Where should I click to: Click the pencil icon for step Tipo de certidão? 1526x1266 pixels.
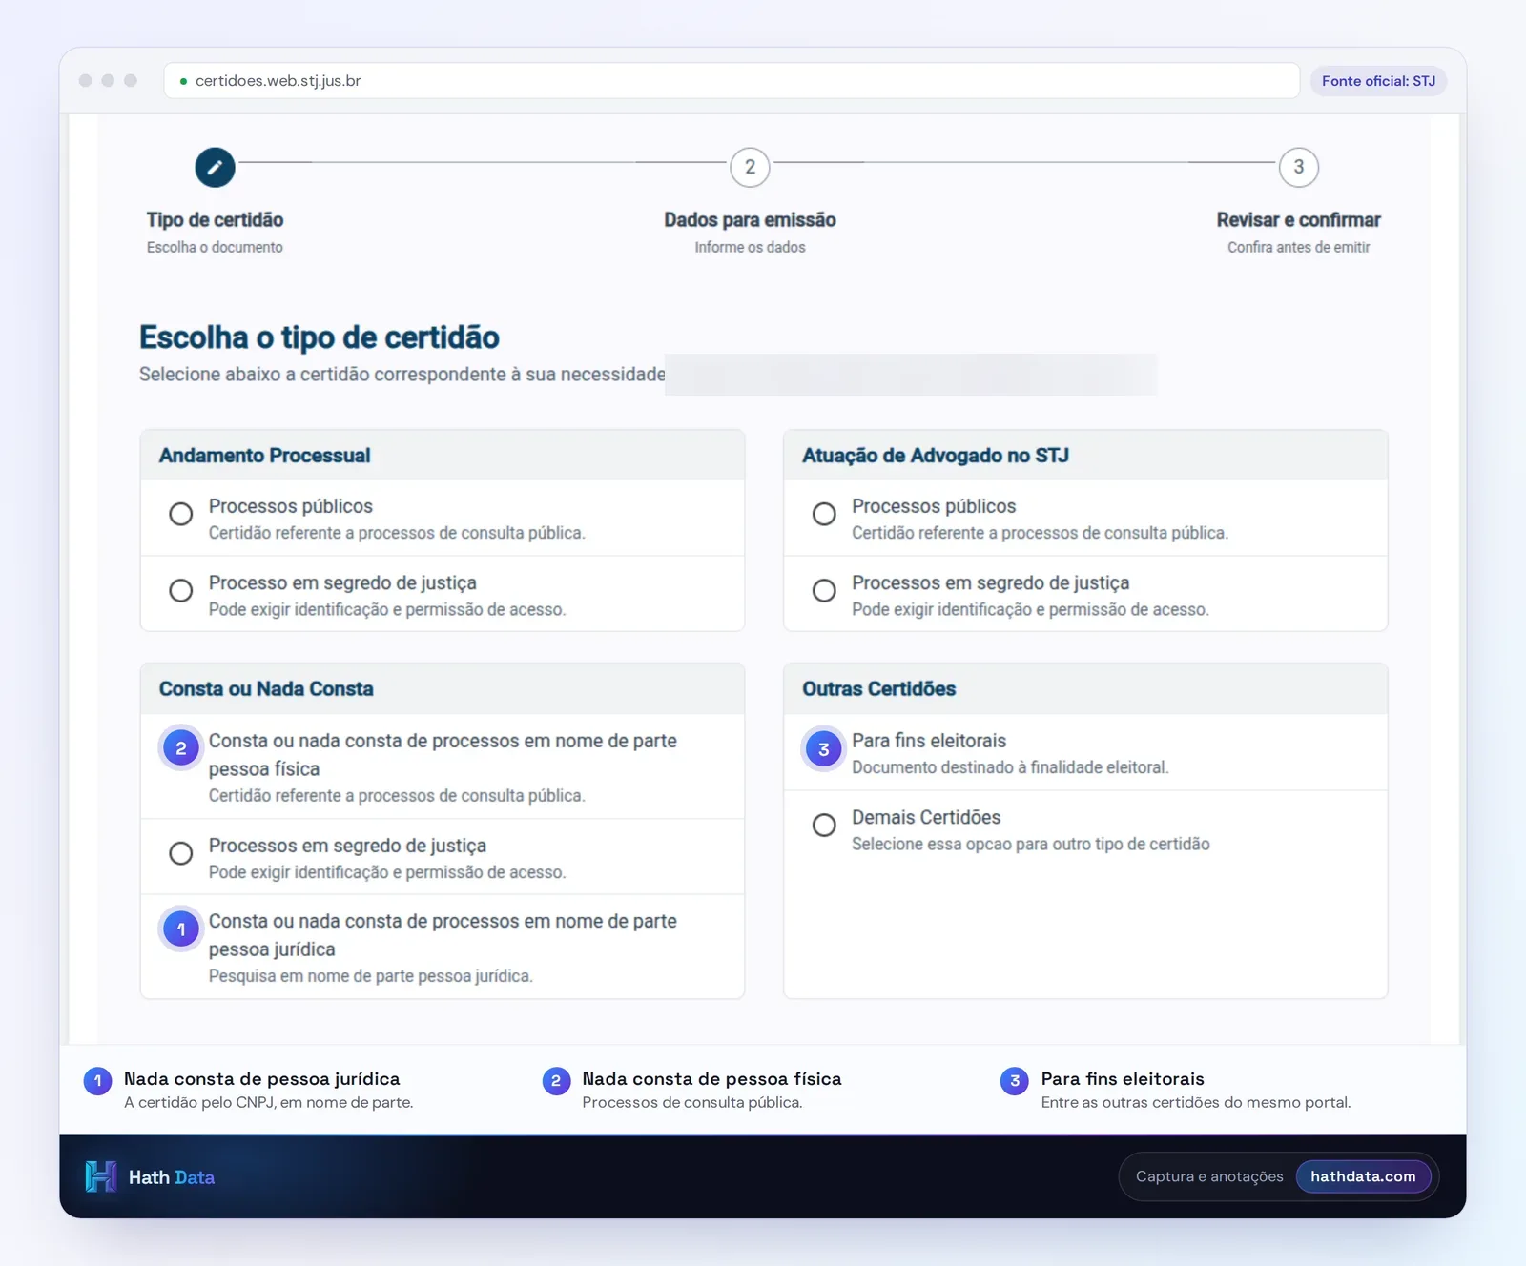coord(215,168)
